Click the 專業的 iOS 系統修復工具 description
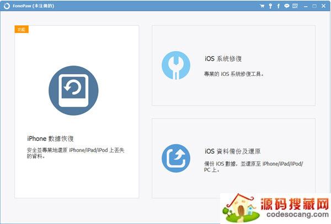Viewport: 331px width, 224px height. tap(234, 74)
